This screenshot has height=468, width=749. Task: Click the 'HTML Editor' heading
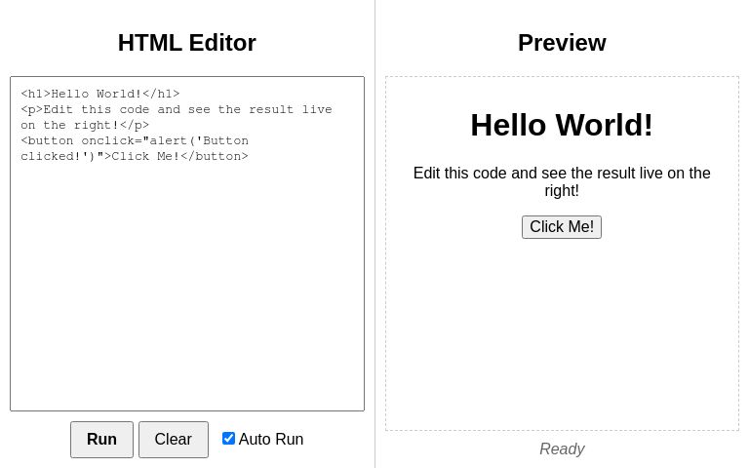pos(187,43)
